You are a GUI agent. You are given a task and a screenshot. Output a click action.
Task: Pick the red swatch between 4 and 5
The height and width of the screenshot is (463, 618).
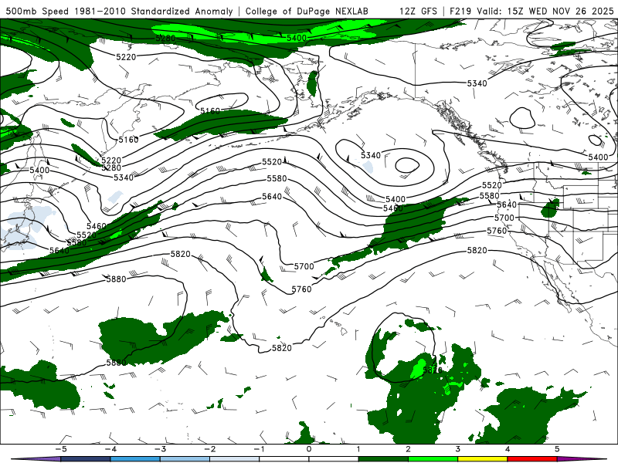(532, 459)
